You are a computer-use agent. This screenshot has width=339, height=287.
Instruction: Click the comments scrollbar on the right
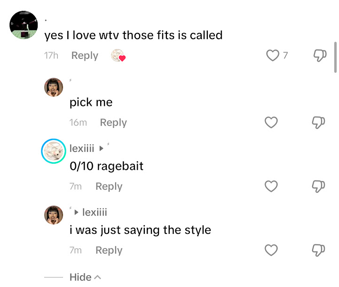tap(335, 56)
